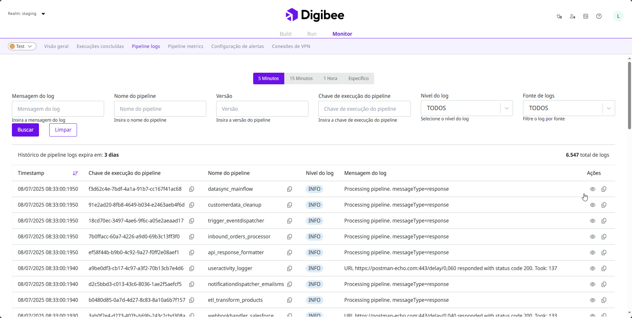This screenshot has width=632, height=318.
Task: Open the user avatar L menu
Action: tap(618, 16)
